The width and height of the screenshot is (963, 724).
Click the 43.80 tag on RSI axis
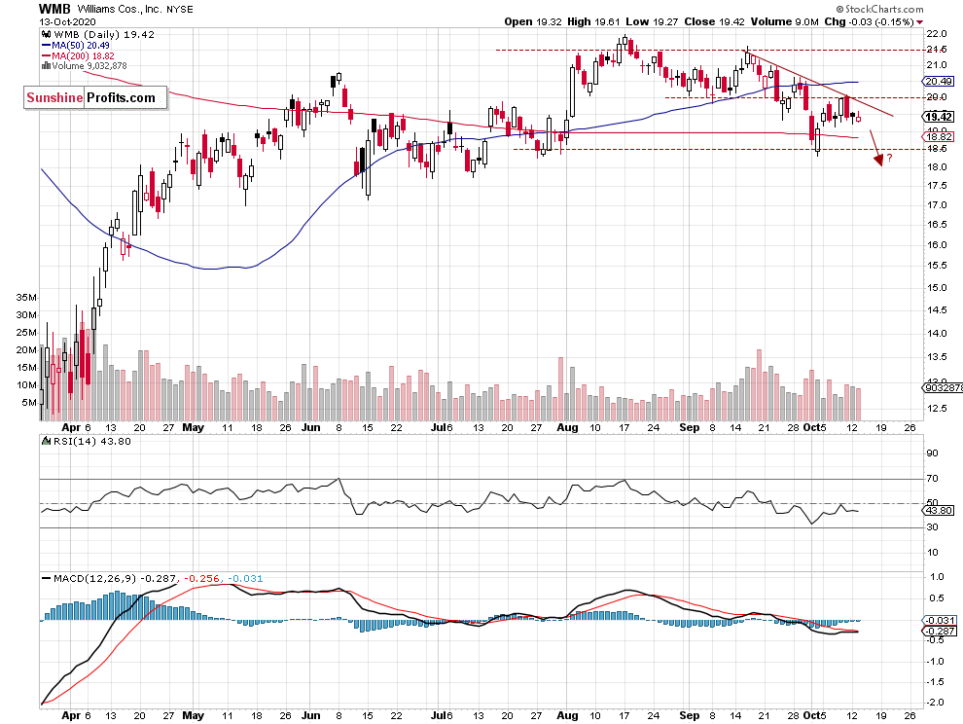939,510
